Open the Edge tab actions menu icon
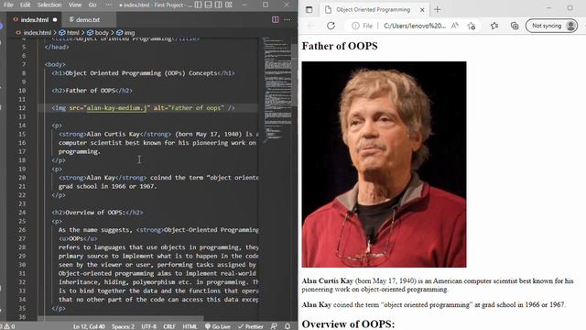The width and height of the screenshot is (586, 330). [x=309, y=10]
